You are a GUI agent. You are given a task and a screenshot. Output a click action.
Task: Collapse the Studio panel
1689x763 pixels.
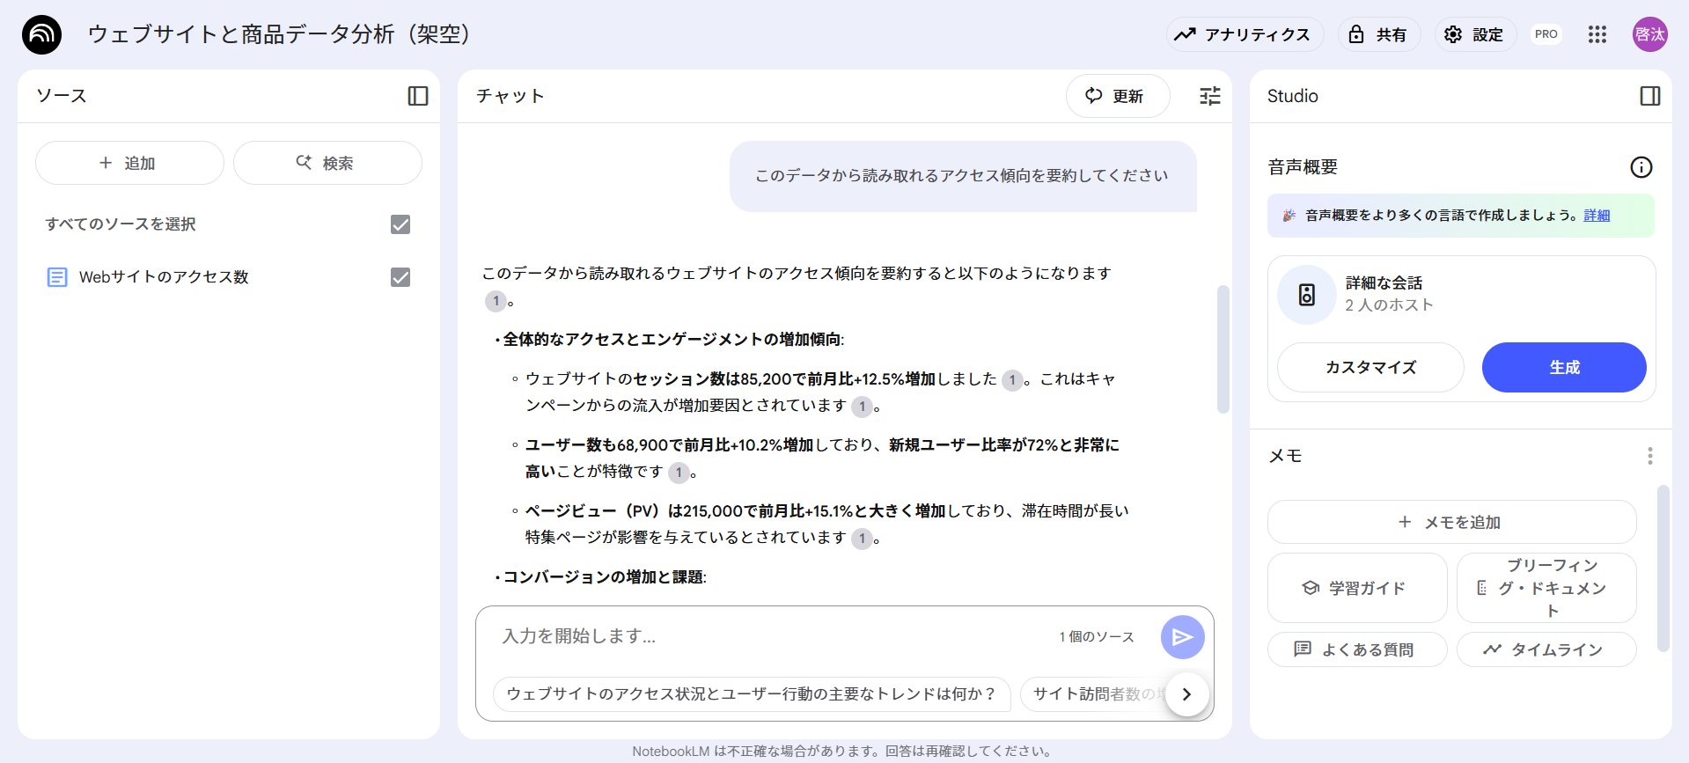click(x=1650, y=96)
